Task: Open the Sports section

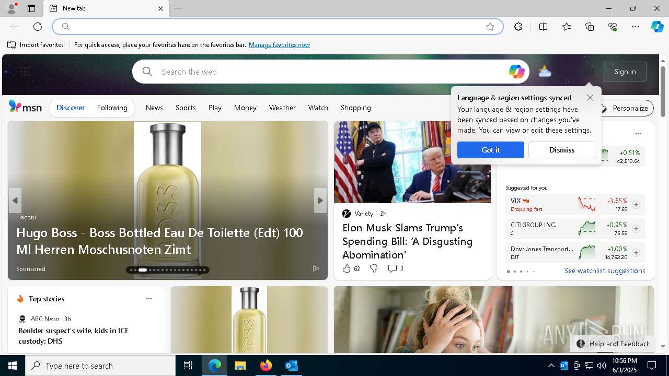Action: click(x=186, y=108)
